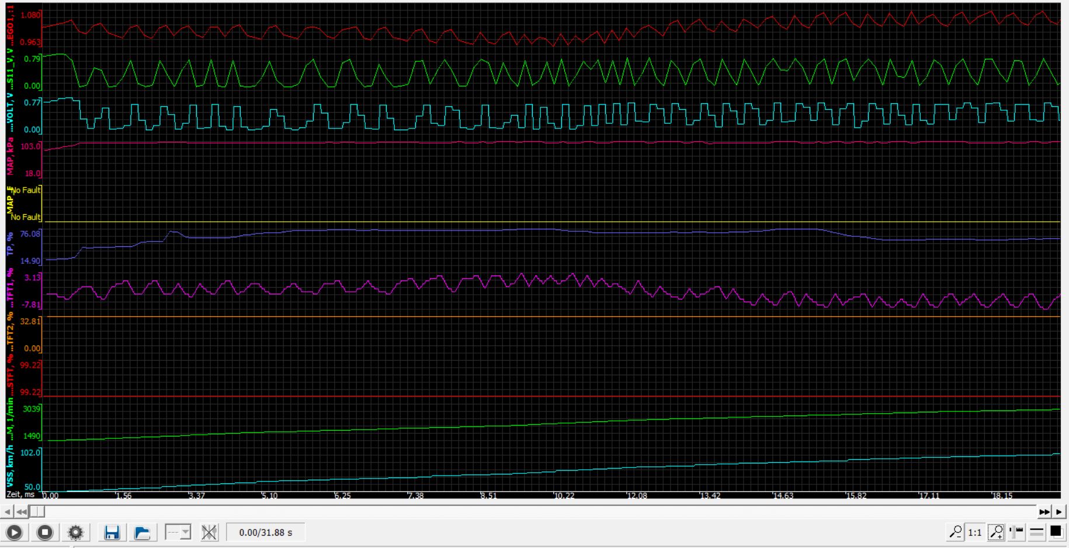Toggle the zoom-in selection magnifier tool

(997, 532)
